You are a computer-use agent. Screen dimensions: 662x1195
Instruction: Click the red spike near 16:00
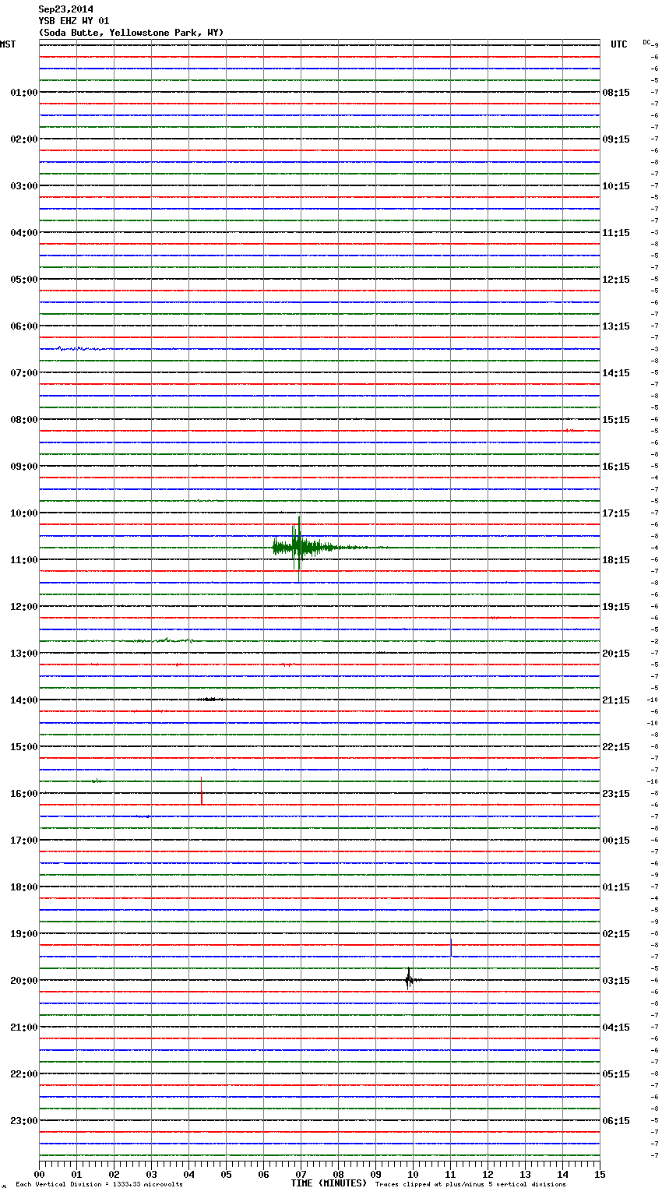click(x=202, y=791)
